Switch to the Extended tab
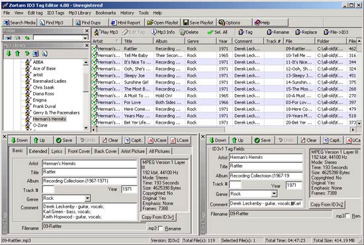 [38, 151]
